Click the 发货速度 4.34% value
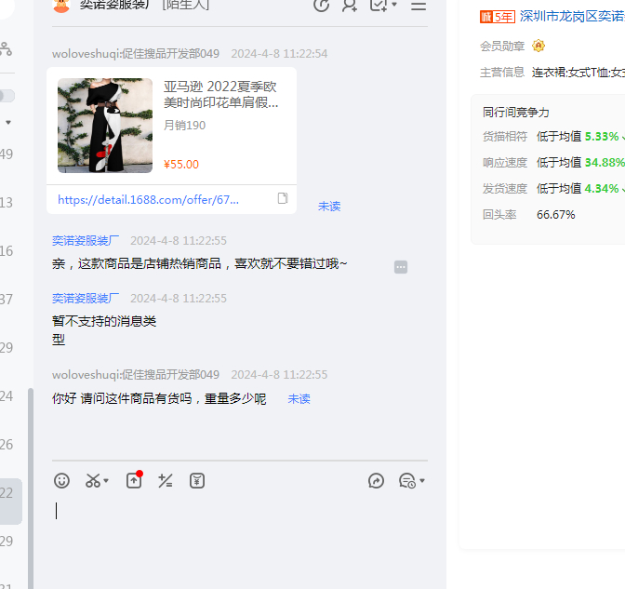This screenshot has width=625, height=589. [x=602, y=188]
